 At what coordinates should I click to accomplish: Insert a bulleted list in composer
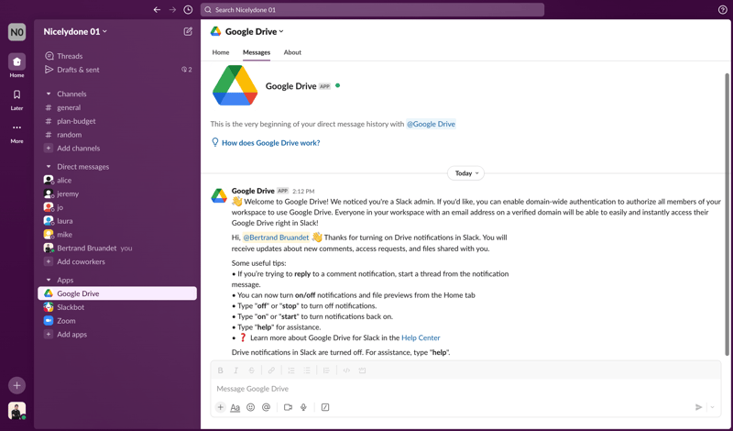pyautogui.click(x=307, y=370)
